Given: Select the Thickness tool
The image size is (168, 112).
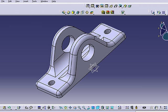Looking at the screenshot, I should 82,12.
